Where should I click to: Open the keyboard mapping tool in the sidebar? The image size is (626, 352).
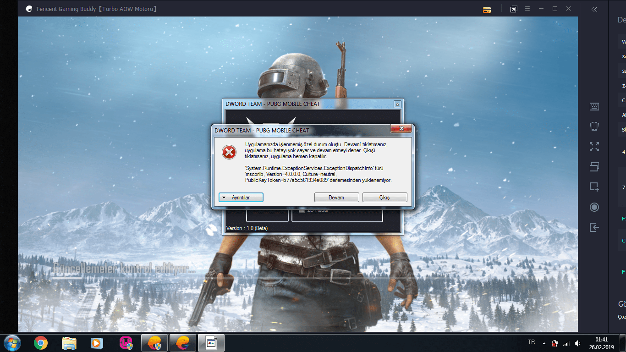[x=594, y=106]
